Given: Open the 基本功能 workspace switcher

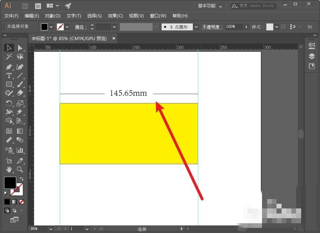Looking at the screenshot, I should (210, 6).
